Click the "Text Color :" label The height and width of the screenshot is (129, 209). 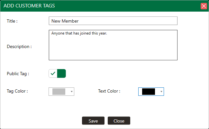(x=109, y=91)
